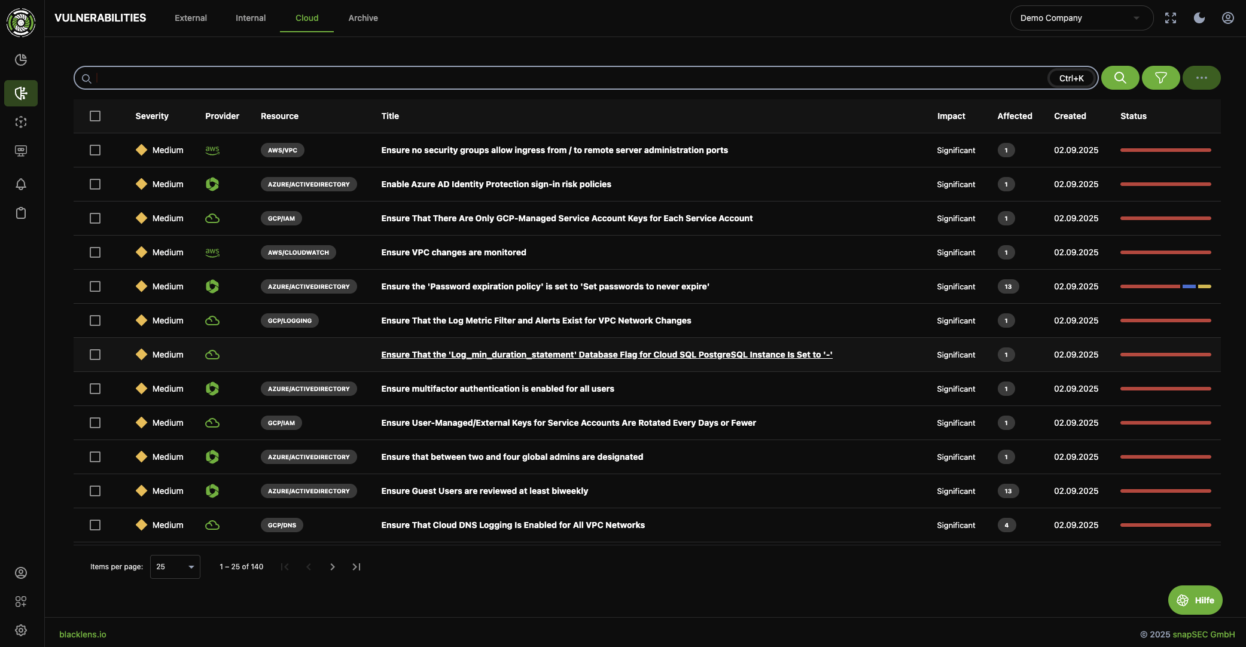The width and height of the screenshot is (1246, 647).
Task: Click the GCP/LOGGING resource tag
Action: tap(290, 321)
